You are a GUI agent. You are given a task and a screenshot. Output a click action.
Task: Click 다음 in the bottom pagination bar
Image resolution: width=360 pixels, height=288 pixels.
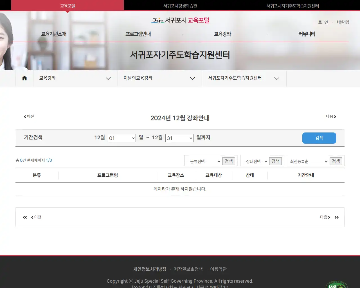pos(325,217)
